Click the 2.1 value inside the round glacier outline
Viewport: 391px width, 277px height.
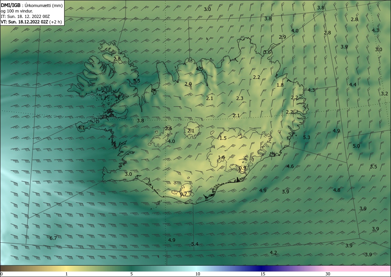tap(191, 131)
